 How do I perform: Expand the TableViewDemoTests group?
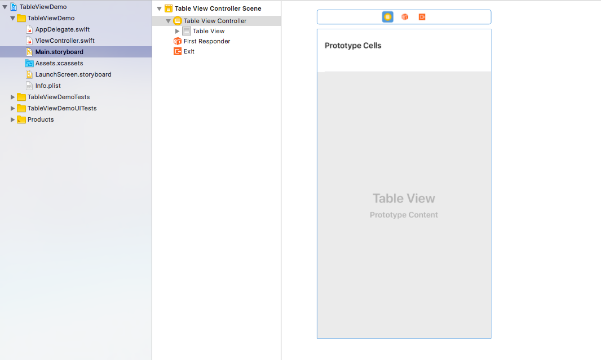pos(13,97)
